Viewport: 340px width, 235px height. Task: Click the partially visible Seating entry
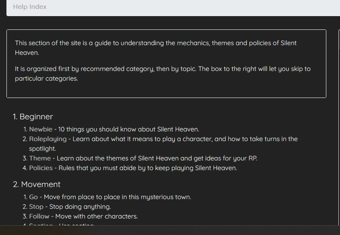tap(41, 225)
